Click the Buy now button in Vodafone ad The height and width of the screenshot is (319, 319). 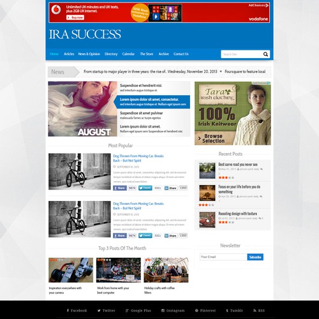point(75,17)
